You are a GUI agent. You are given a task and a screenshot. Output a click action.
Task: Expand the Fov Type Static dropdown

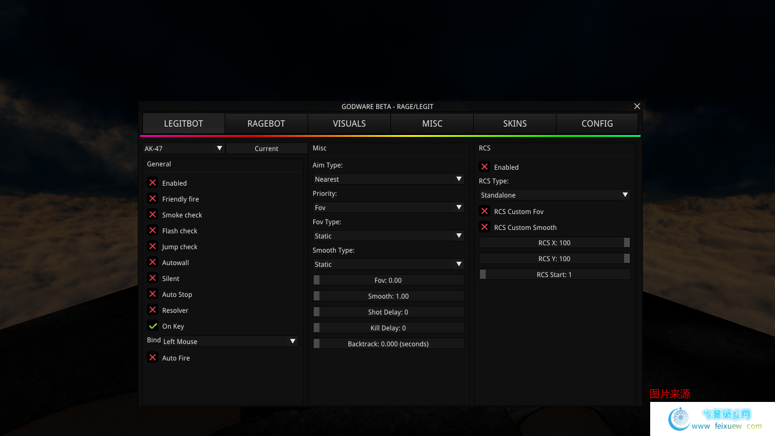pyautogui.click(x=389, y=236)
